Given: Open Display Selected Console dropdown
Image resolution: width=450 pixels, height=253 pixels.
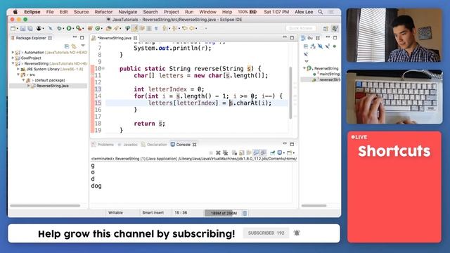Looking at the screenshot, I should 284,153.
